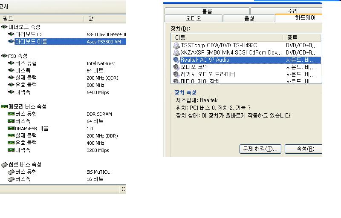The width and height of the screenshot is (341, 218).
Task: Click the Asus P5S800-VM value
Action: point(104,42)
